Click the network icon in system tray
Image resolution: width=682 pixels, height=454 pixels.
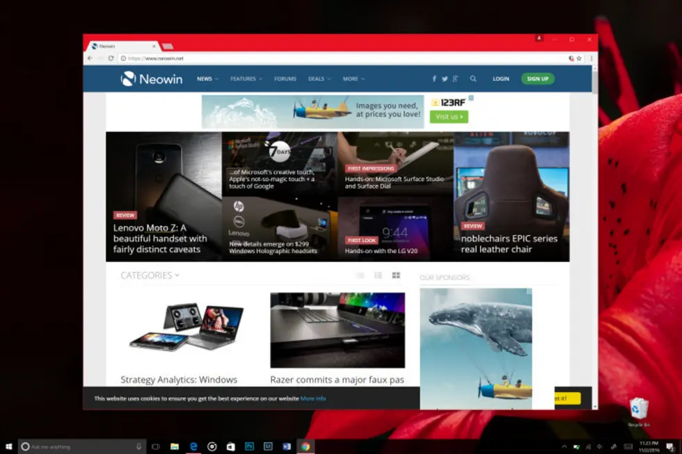[589, 446]
